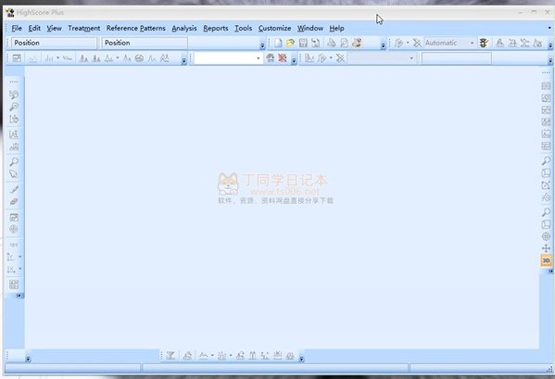Open the X-axis scale dropdown in left toolbar
Screen dimensions: 555x379
19,269
